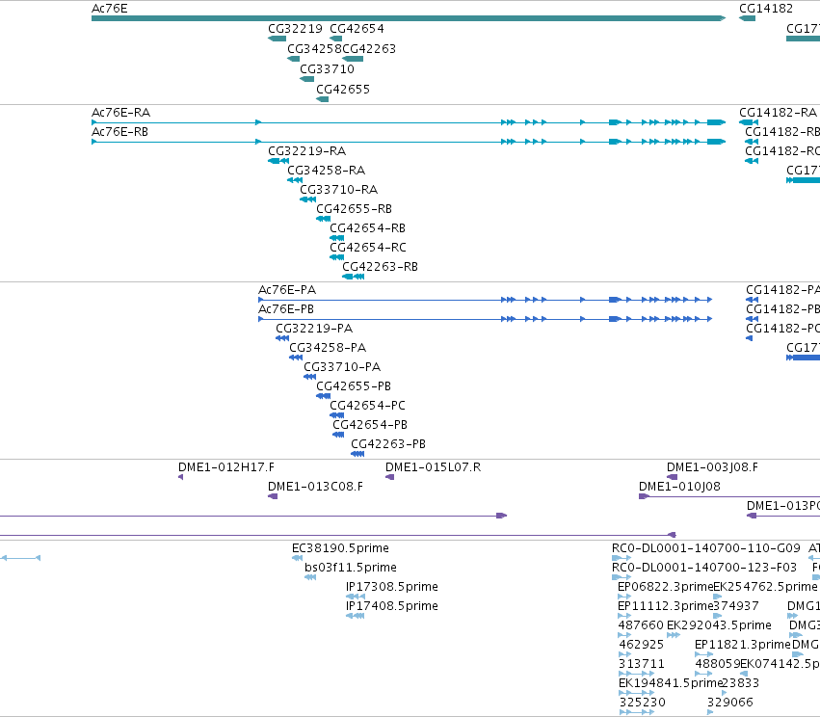Click EST RC0-DL0001-140700-123-F03
This screenshot has height=717, width=820.
point(622,577)
